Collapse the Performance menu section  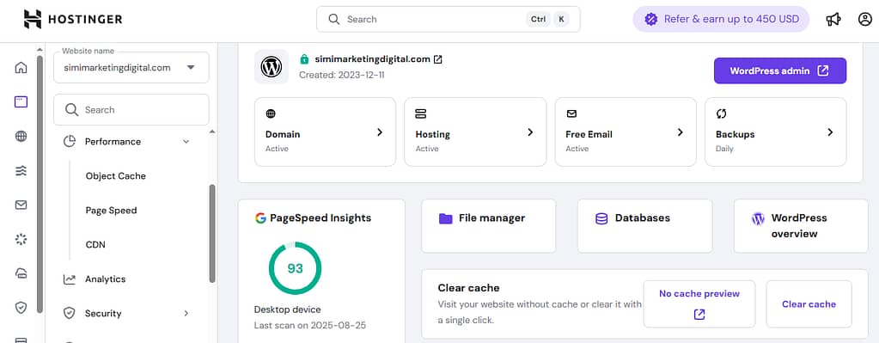186,142
